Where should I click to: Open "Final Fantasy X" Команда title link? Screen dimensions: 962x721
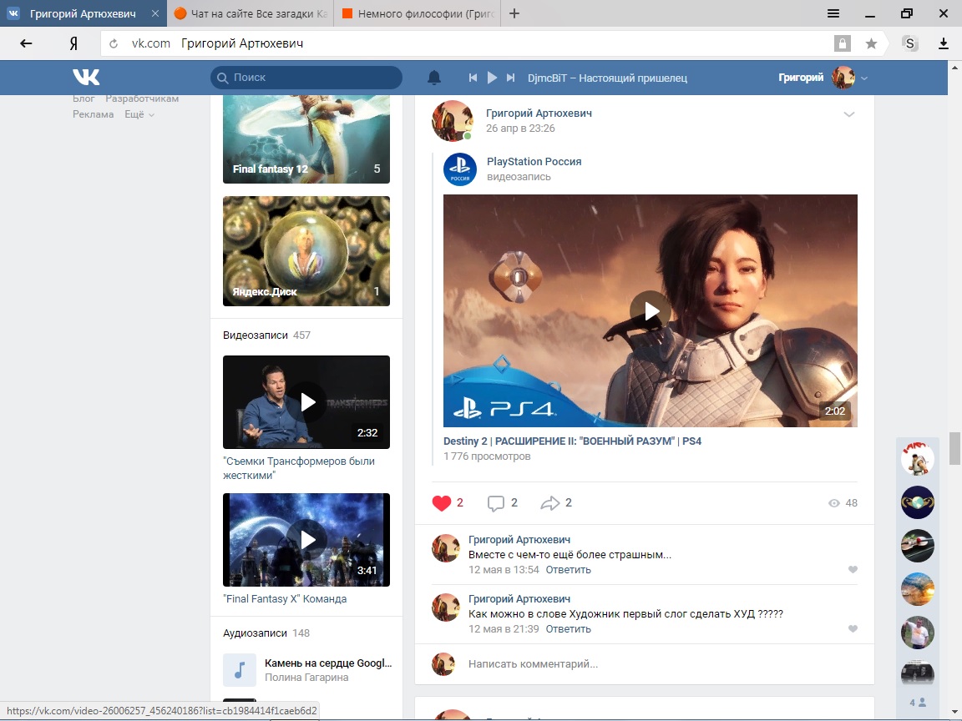(x=285, y=599)
